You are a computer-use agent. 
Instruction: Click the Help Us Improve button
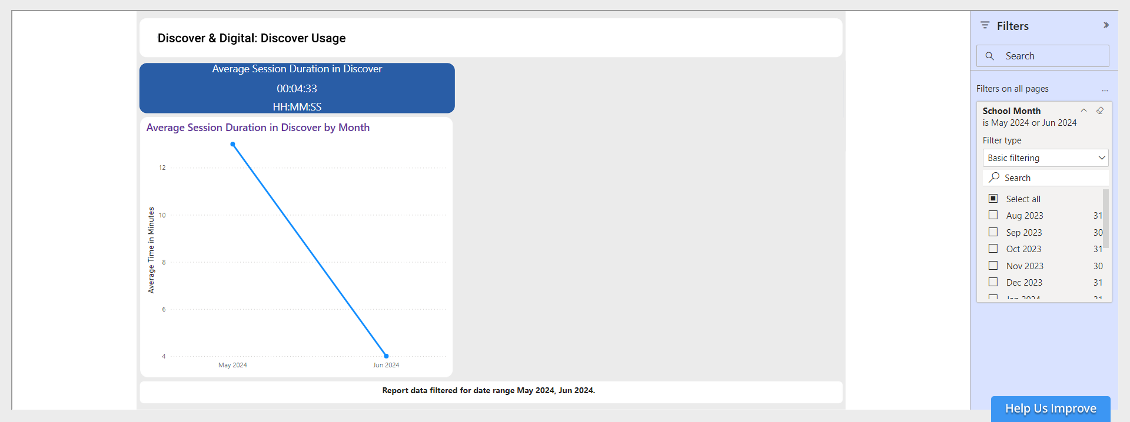[1050, 408]
